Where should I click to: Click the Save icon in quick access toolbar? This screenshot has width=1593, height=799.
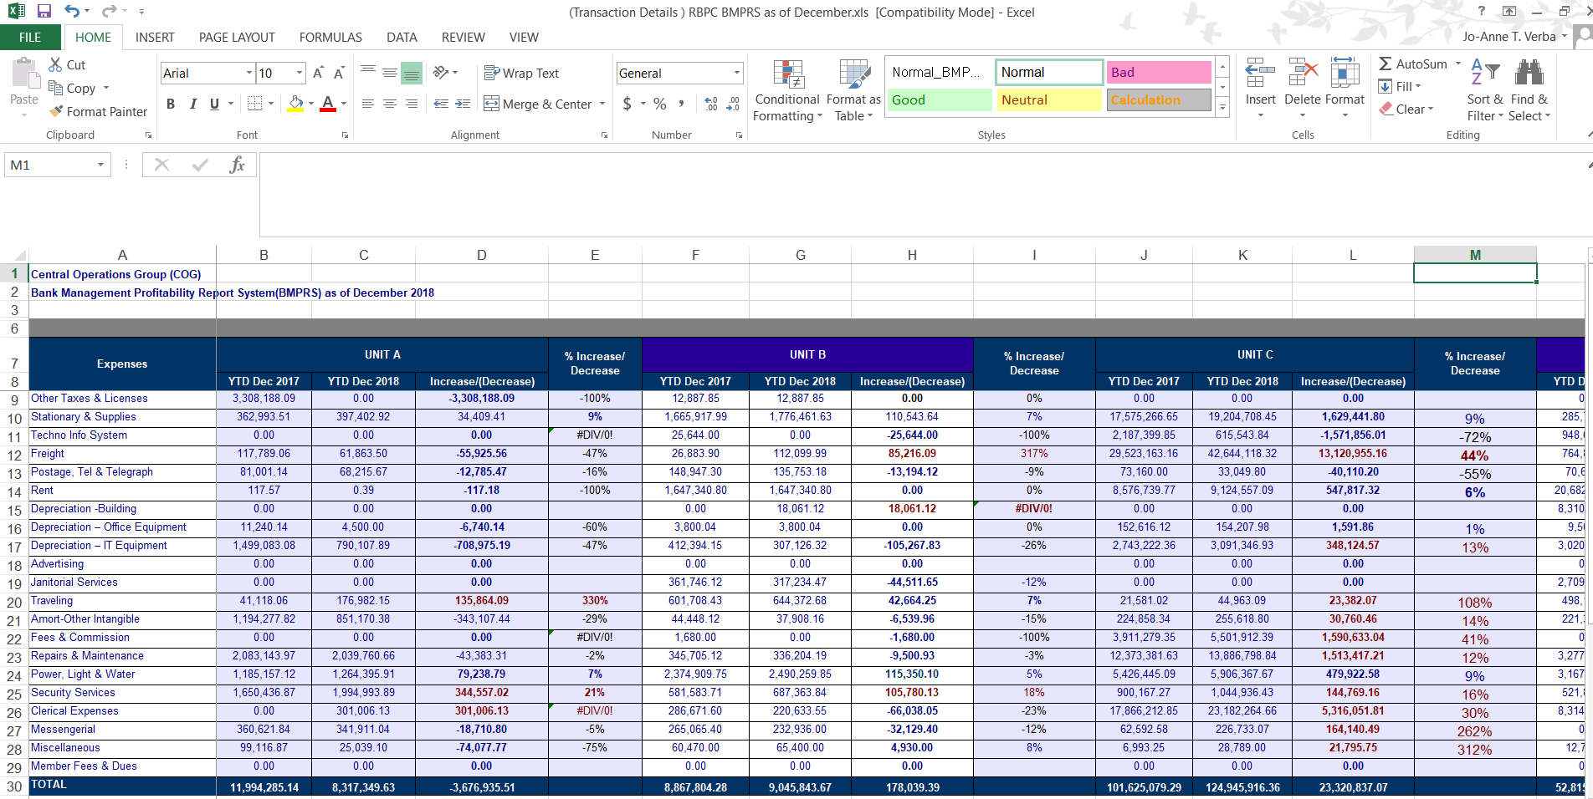coord(44,11)
